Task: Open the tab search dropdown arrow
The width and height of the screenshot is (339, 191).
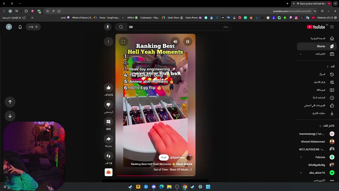Action: [x=335, y=4]
